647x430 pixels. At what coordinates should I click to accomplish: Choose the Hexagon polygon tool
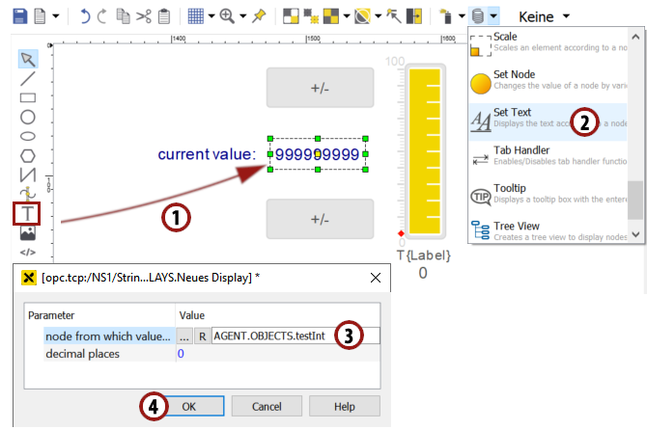tap(27, 155)
